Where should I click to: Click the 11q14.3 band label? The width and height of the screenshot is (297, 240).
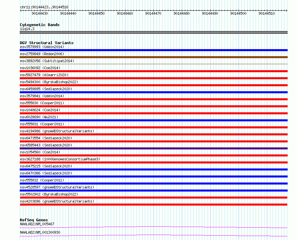27,29
